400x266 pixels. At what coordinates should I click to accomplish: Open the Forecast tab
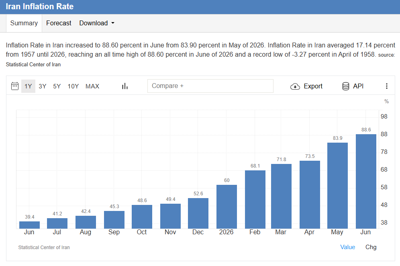click(x=59, y=23)
